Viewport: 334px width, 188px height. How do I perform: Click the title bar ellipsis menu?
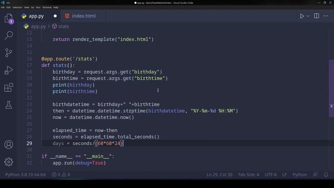pyautogui.click(x=8, y=3)
